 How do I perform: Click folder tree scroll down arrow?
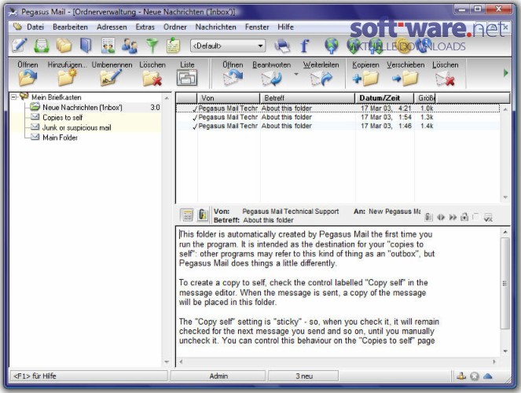(167, 362)
